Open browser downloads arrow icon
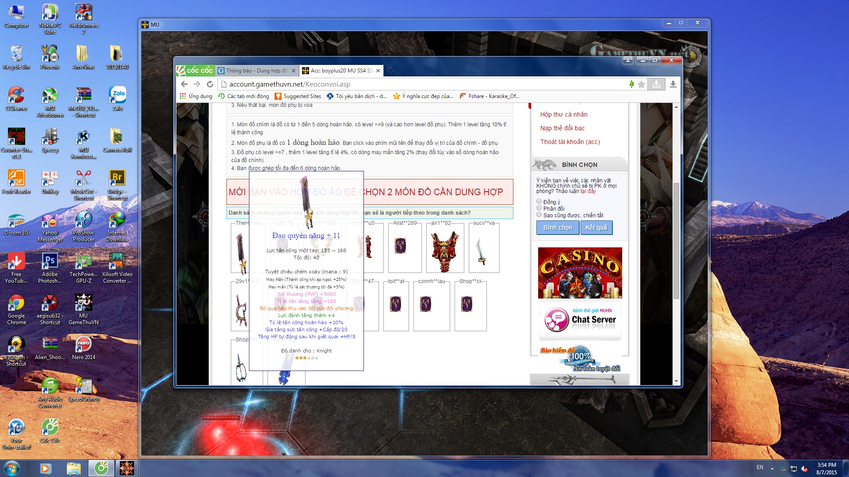 [673, 84]
